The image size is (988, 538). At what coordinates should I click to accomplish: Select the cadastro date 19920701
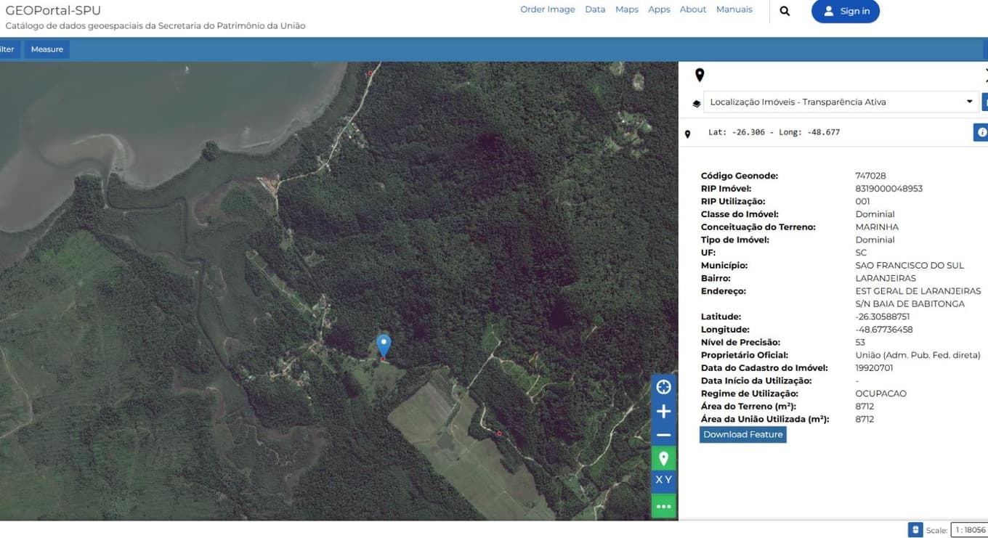(x=875, y=368)
